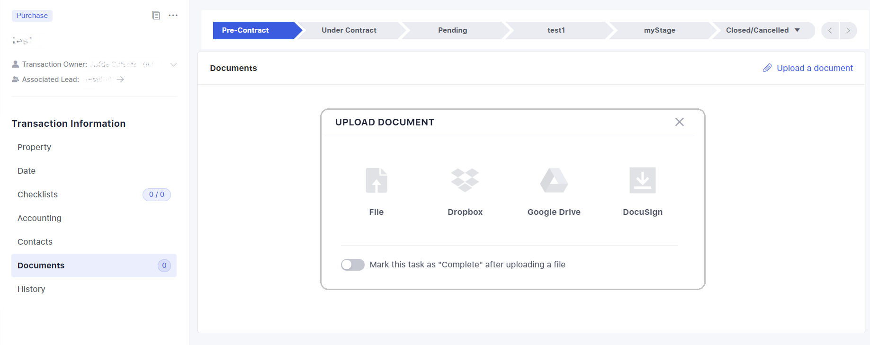Pick Google Drive upload option

[x=554, y=180]
